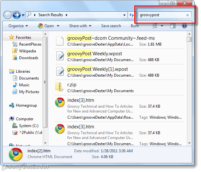The image size is (201, 172).
Task: Select Libraries in navigation pane
Action: [x=23, y=71]
